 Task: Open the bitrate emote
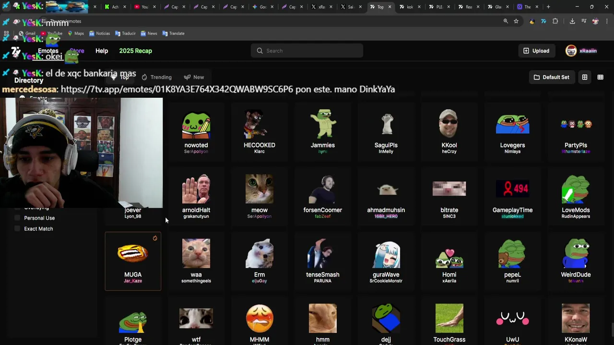click(449, 195)
